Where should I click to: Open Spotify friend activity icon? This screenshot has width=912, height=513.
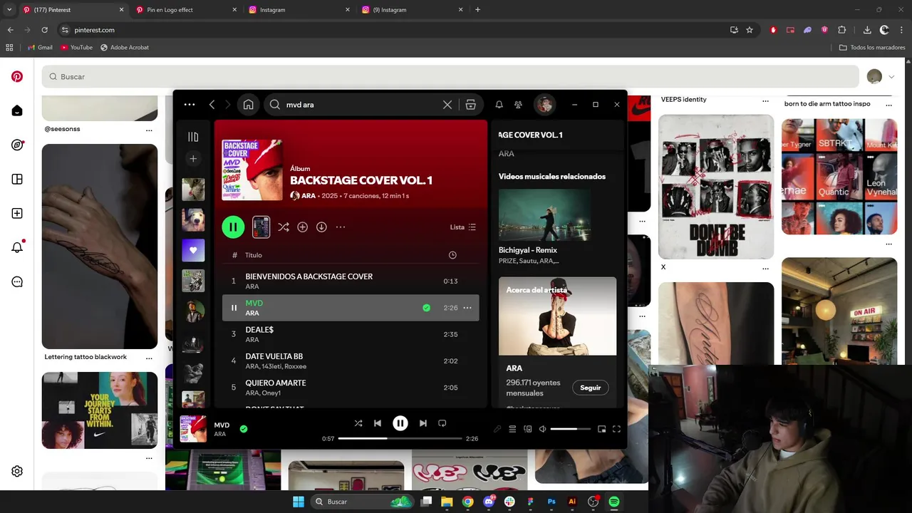(x=518, y=105)
